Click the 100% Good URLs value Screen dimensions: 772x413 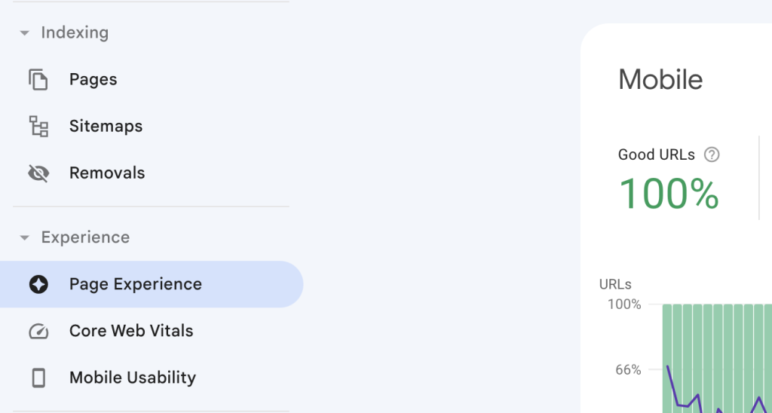pos(669,194)
